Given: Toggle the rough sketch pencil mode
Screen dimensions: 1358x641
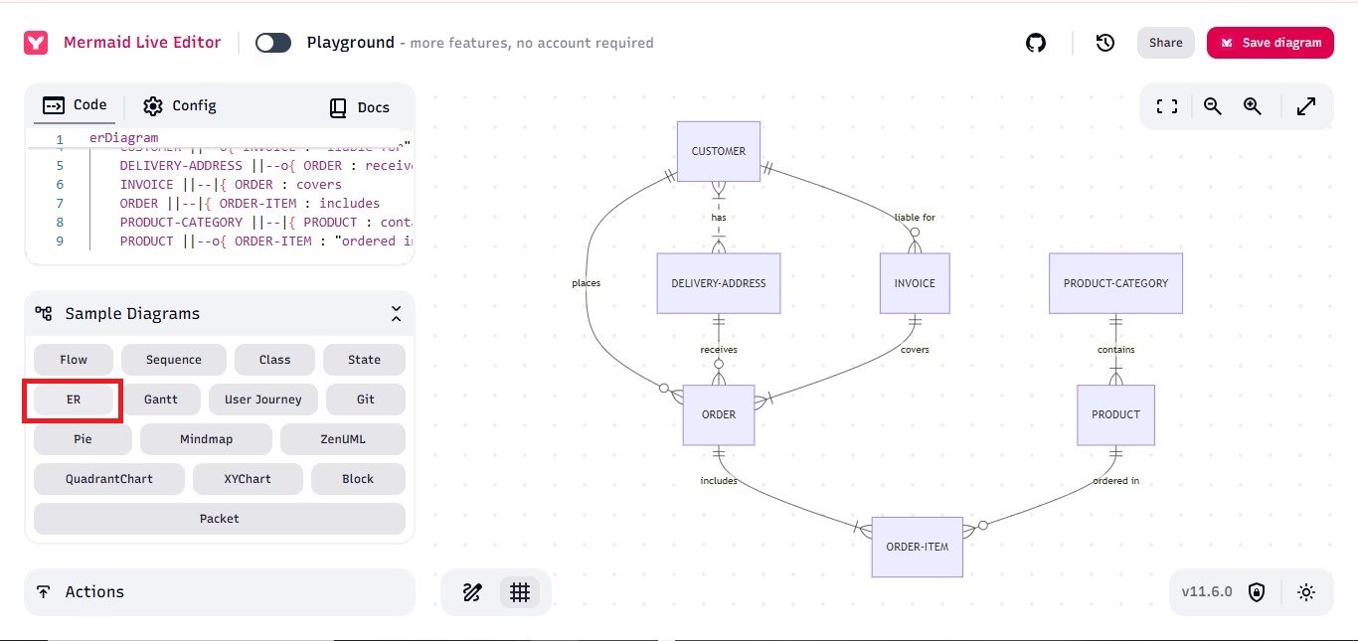Looking at the screenshot, I should [x=472, y=592].
